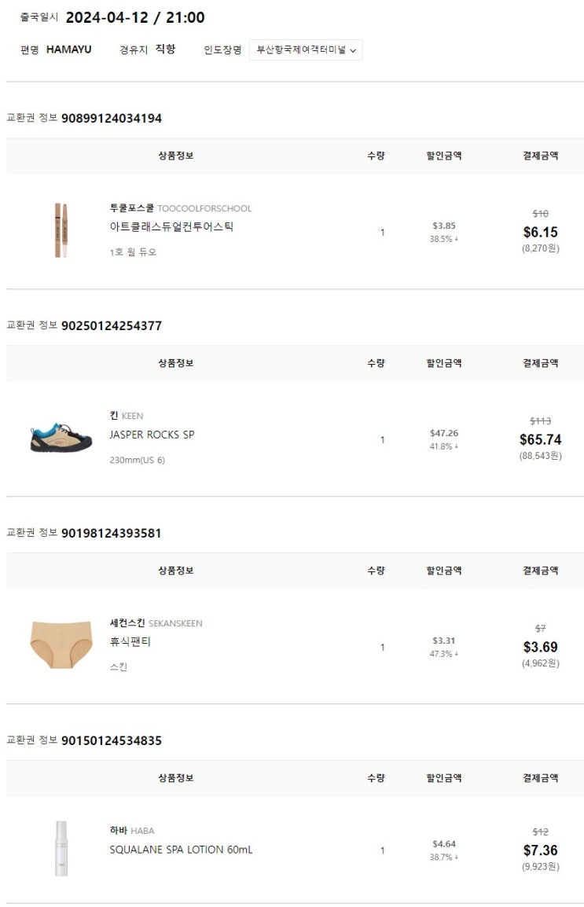Select exchange voucher number 90899124034194
This screenshot has width=584, height=907.
pos(111,118)
